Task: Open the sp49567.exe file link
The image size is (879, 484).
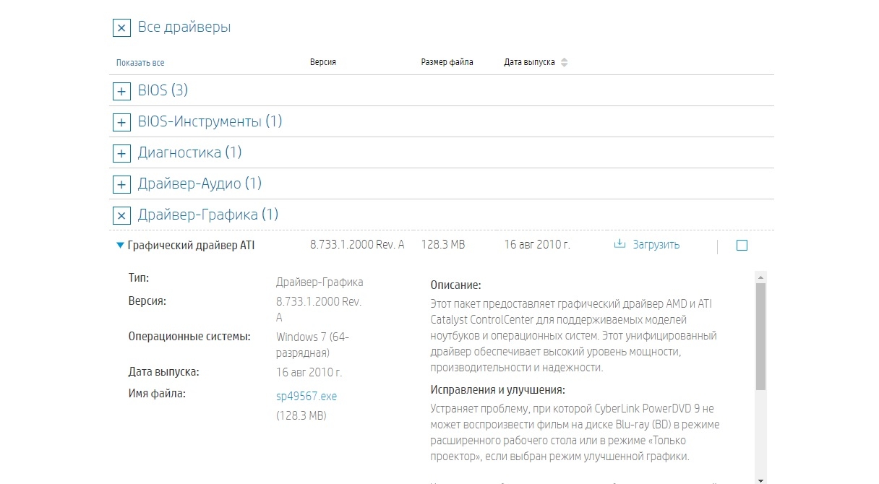Action: click(x=306, y=396)
